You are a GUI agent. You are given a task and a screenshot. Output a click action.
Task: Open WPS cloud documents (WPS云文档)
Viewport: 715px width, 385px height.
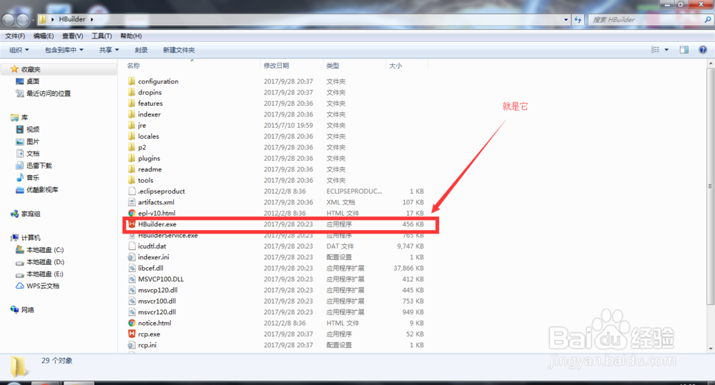coord(37,286)
